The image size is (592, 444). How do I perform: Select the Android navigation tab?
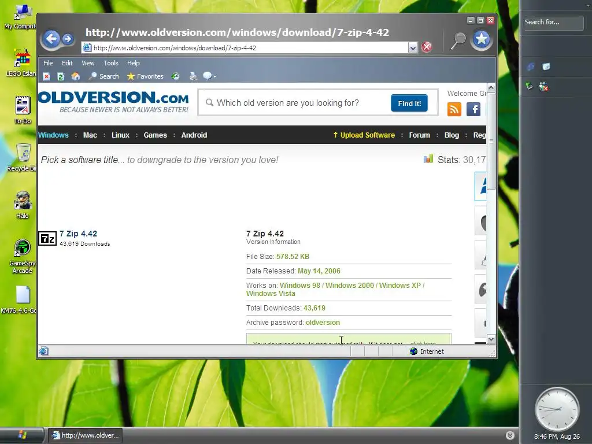tap(194, 135)
